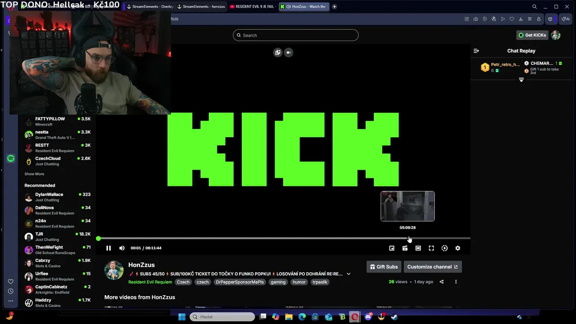Open the user profile avatar menu
The width and height of the screenshot is (576, 324).
pos(556,35)
